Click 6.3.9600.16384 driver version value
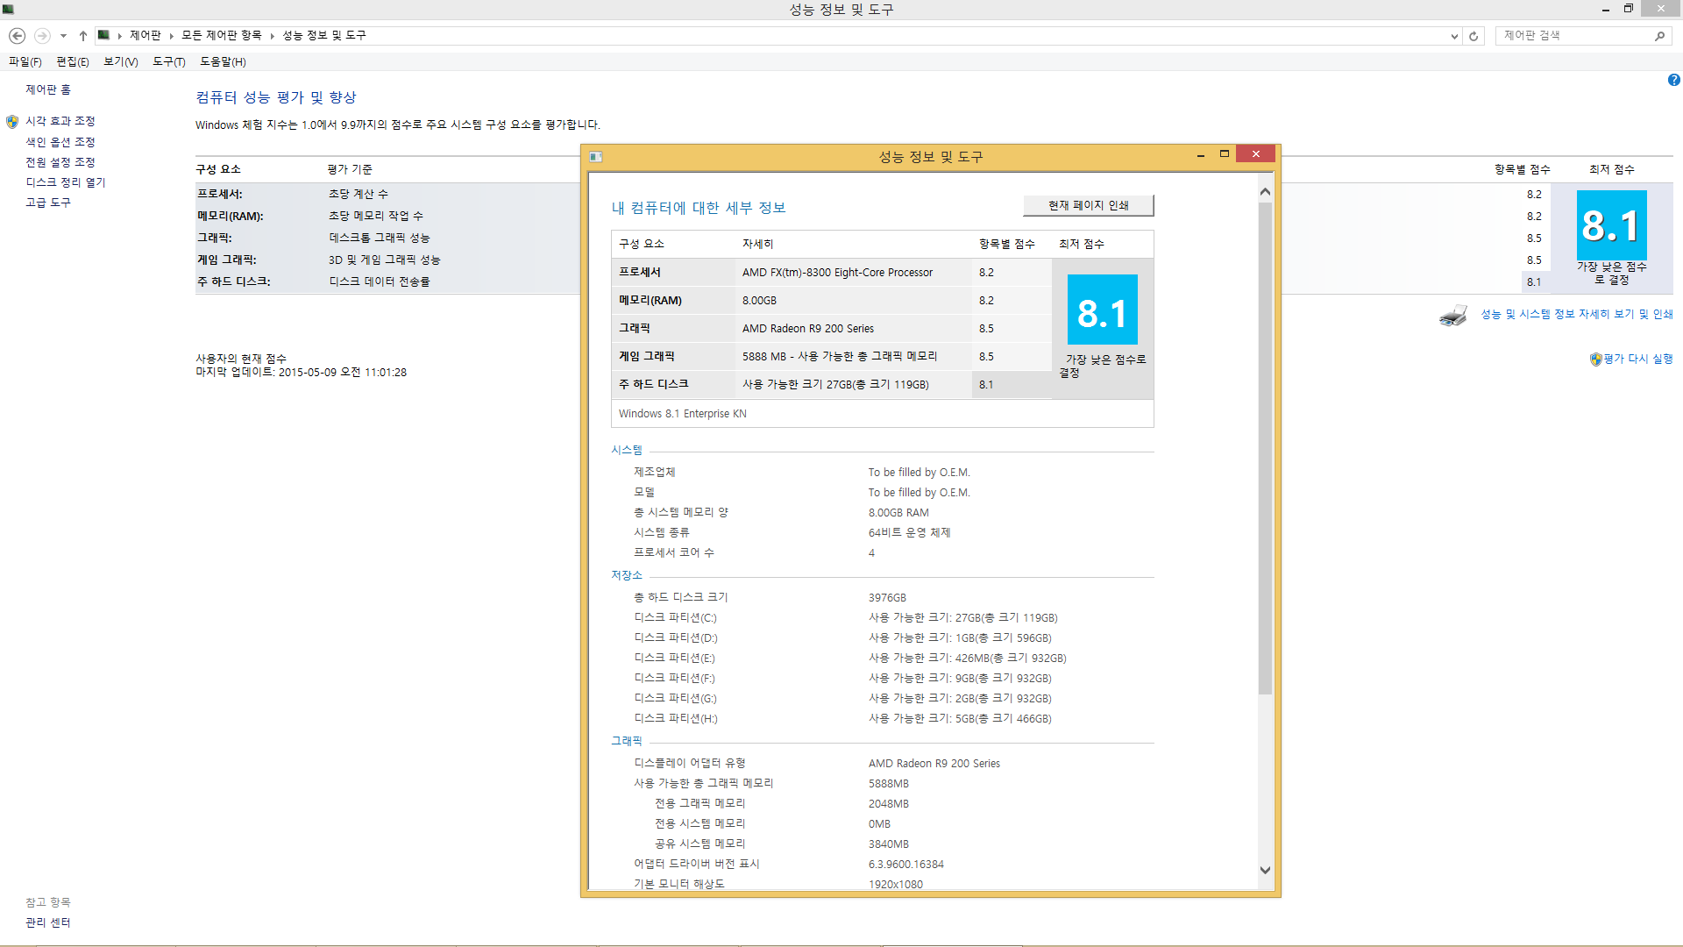This screenshot has width=1683, height=947. click(x=906, y=865)
